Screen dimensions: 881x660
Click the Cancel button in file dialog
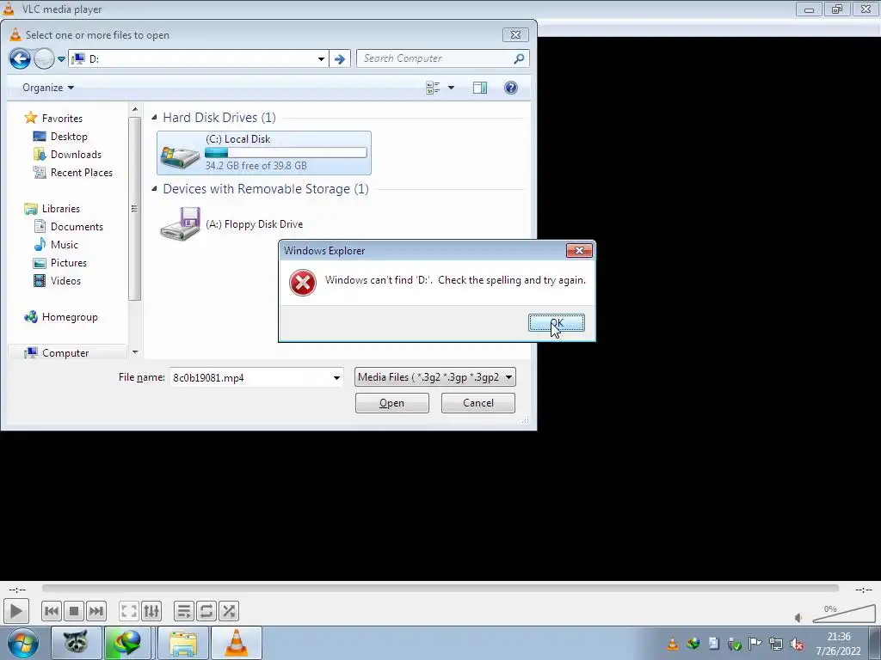(x=478, y=403)
